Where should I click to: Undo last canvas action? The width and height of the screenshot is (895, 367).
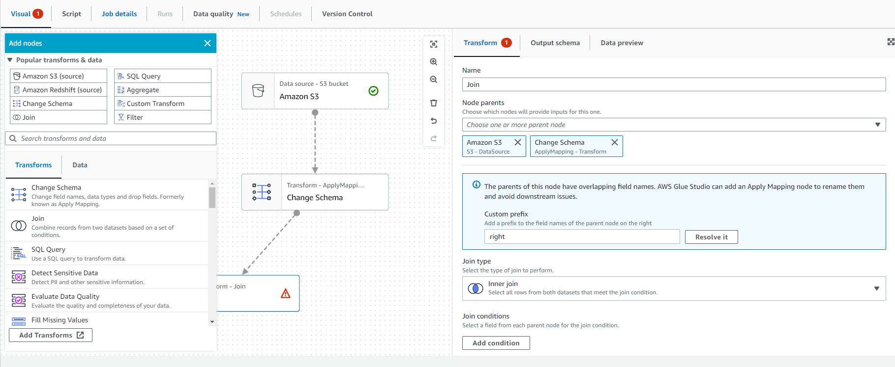tap(434, 121)
